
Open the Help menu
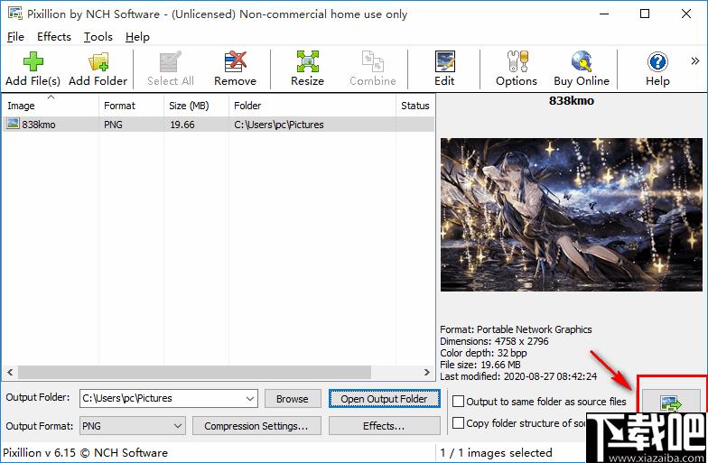tap(137, 36)
